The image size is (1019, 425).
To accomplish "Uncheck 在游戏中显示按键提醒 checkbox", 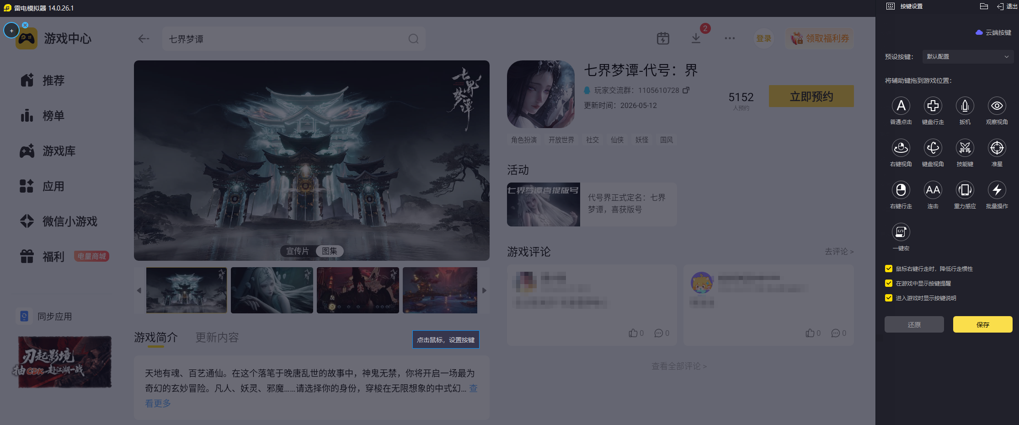I will pyautogui.click(x=889, y=283).
